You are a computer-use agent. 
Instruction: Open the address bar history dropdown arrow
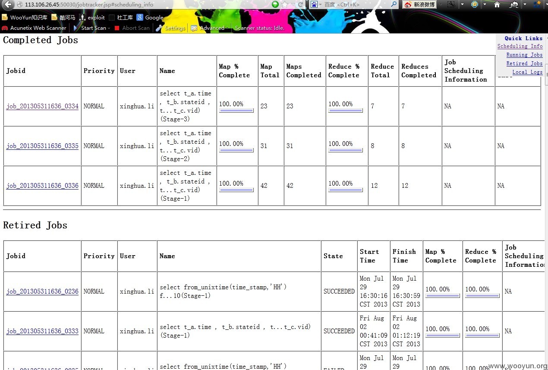tap(293, 4)
